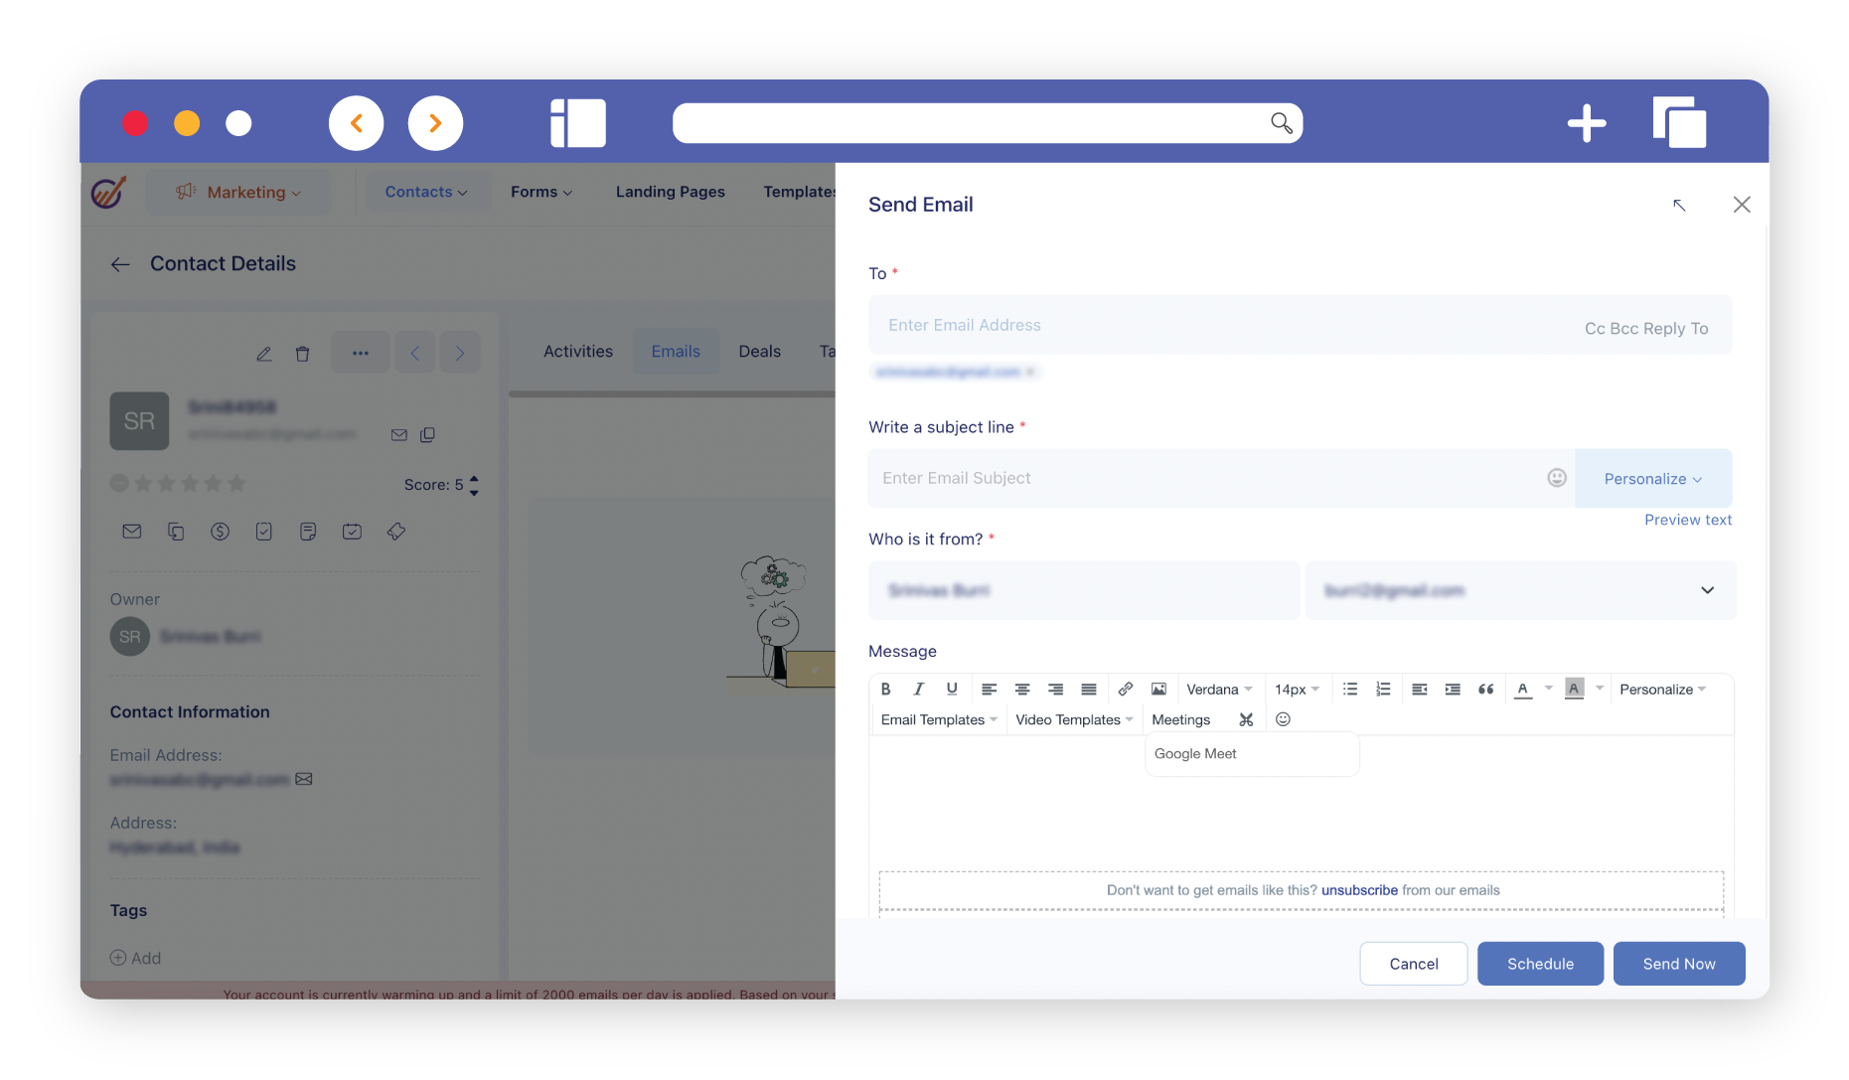Expand the Contacts navigation dropdown
1849x1080 pixels.
426,192
